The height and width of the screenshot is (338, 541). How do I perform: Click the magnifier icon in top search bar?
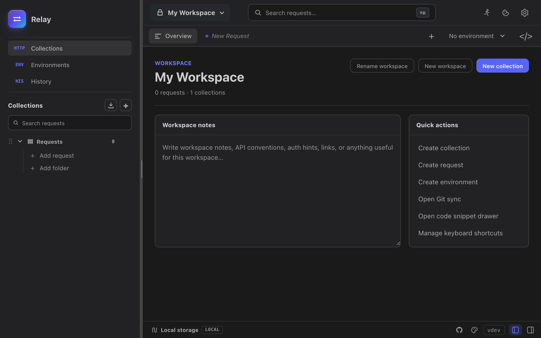258,13
